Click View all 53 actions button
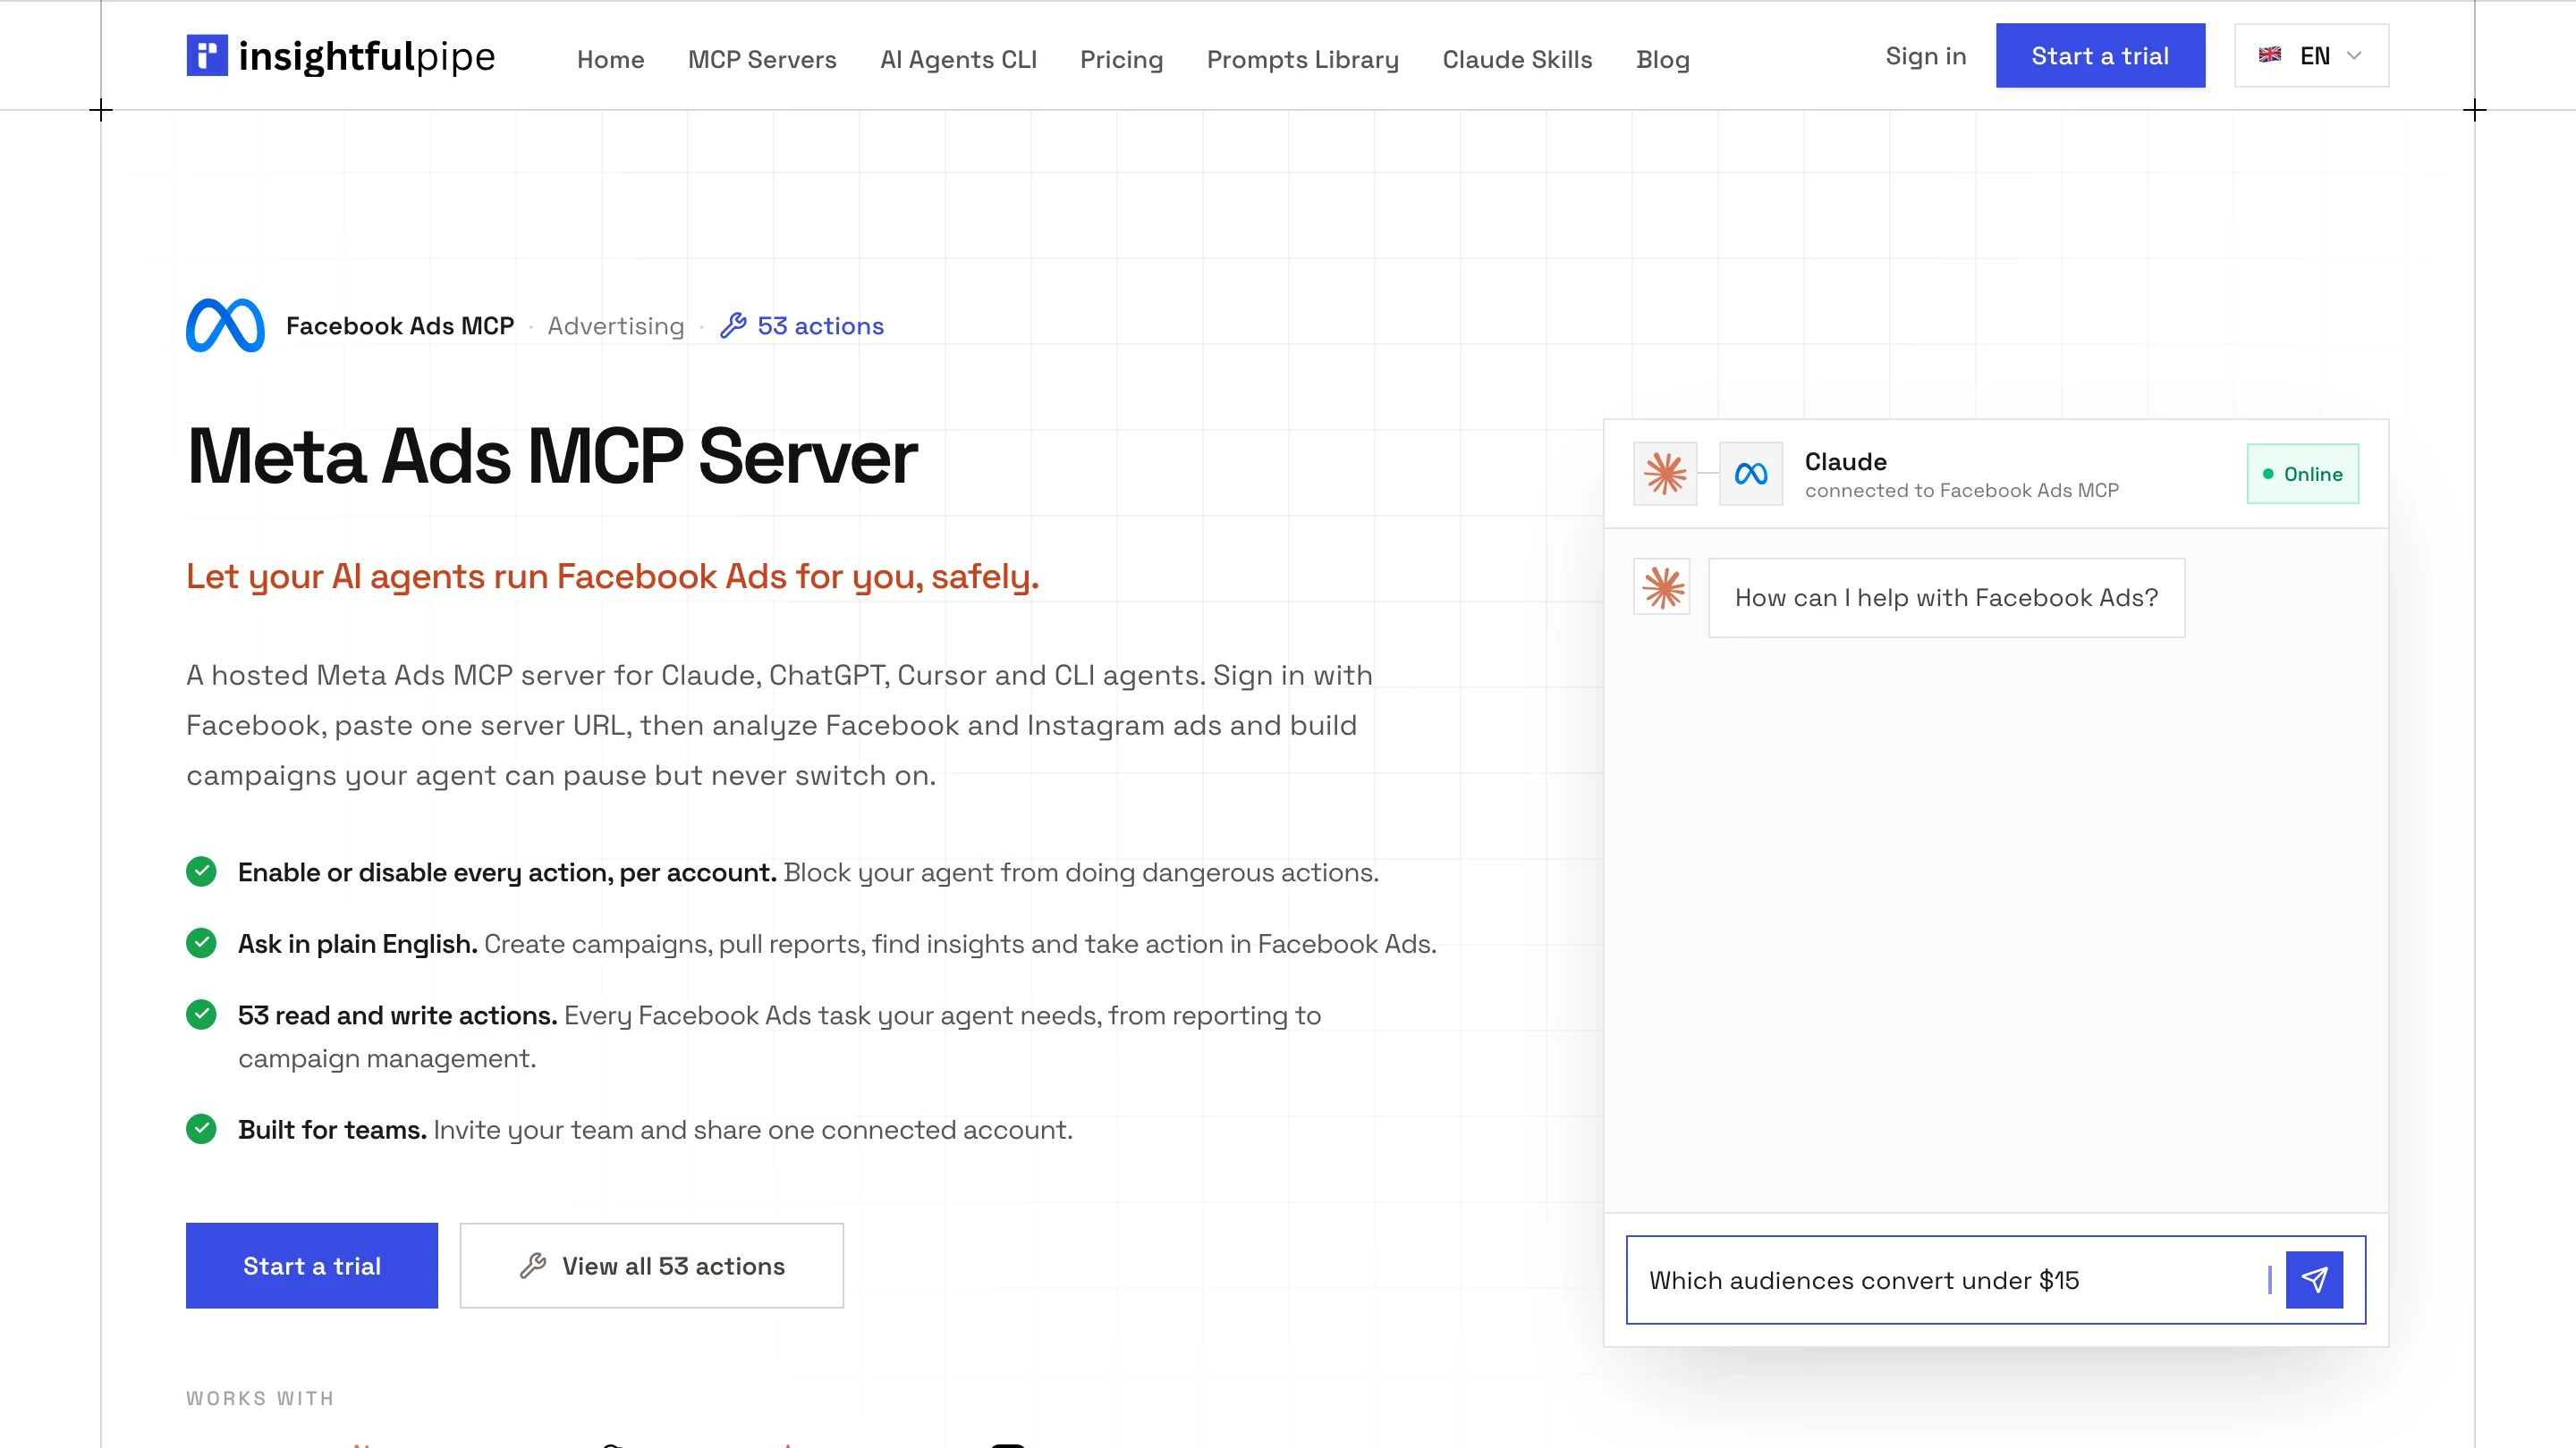The image size is (2576, 1448). pos(652,1267)
